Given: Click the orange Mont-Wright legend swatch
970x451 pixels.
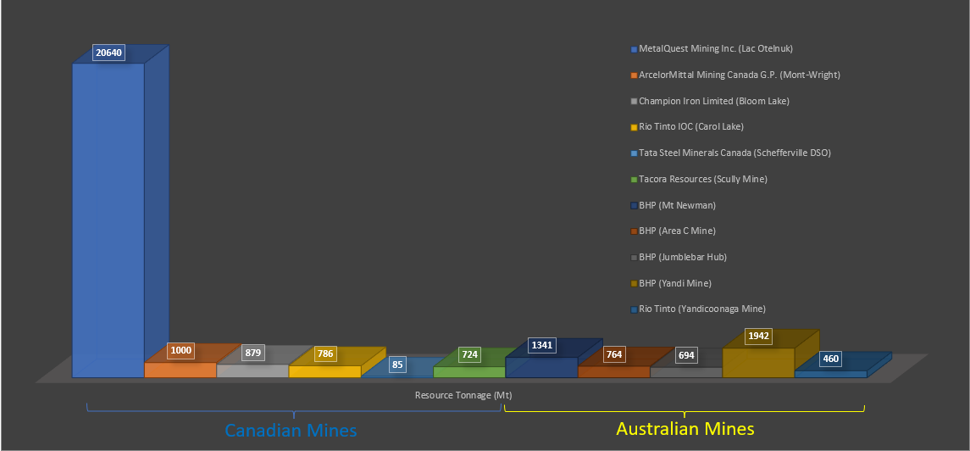Looking at the screenshot, I should [x=633, y=75].
